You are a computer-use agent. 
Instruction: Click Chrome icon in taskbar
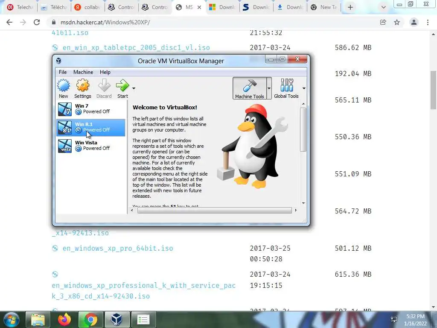[x=90, y=319]
